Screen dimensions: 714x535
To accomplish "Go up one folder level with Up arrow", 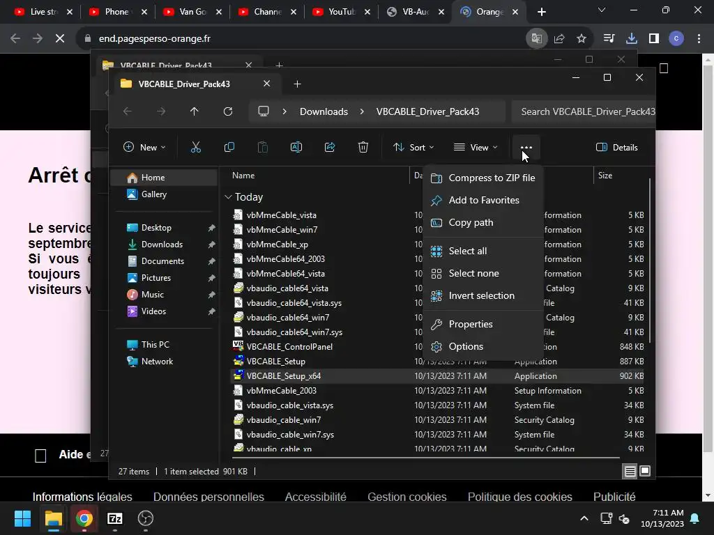I will [x=194, y=111].
